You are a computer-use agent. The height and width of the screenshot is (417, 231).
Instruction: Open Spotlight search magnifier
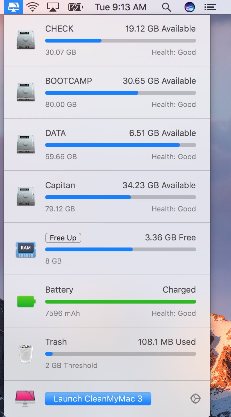(x=166, y=7)
